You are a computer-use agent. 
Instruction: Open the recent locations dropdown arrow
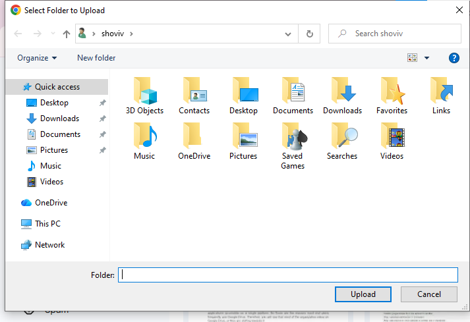pyautogui.click(x=53, y=33)
